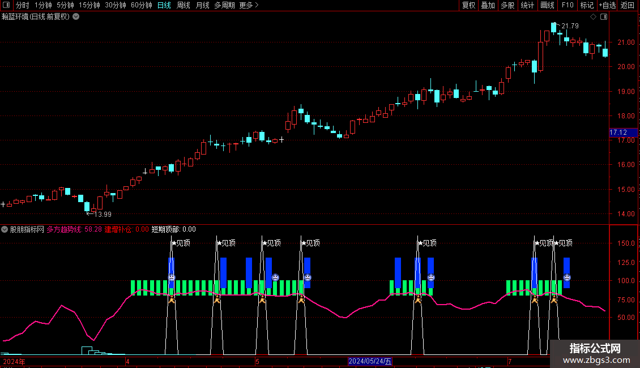Click the 标记 mark button
Image resolution: width=640 pixels, height=368 pixels.
[x=587, y=5]
